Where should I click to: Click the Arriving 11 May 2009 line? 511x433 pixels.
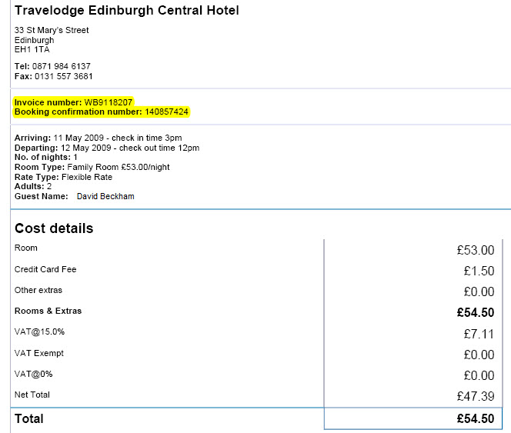(98, 138)
